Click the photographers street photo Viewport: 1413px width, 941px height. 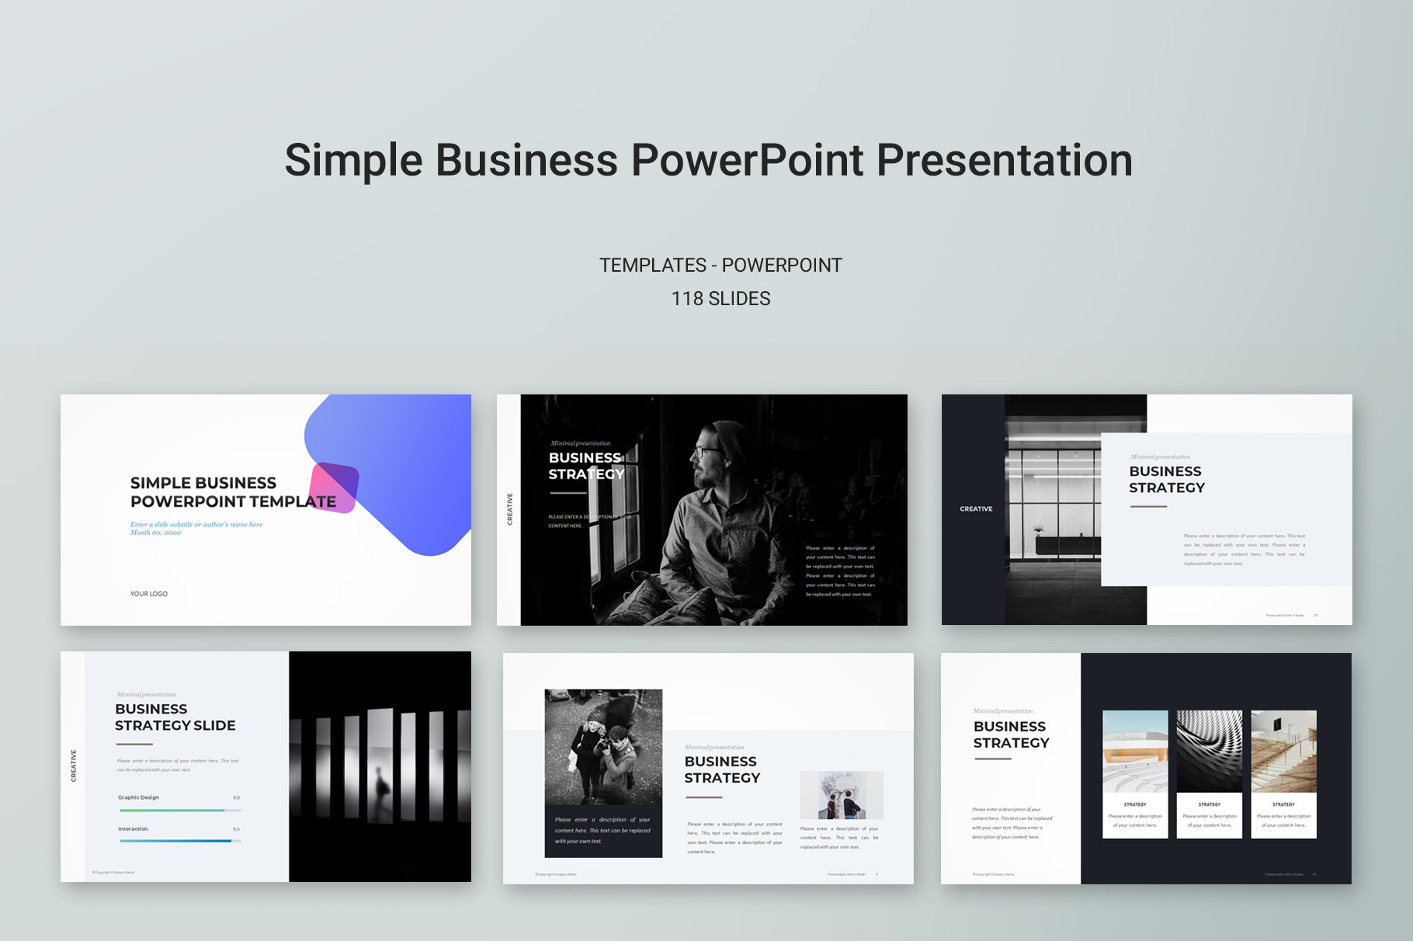[x=603, y=747]
